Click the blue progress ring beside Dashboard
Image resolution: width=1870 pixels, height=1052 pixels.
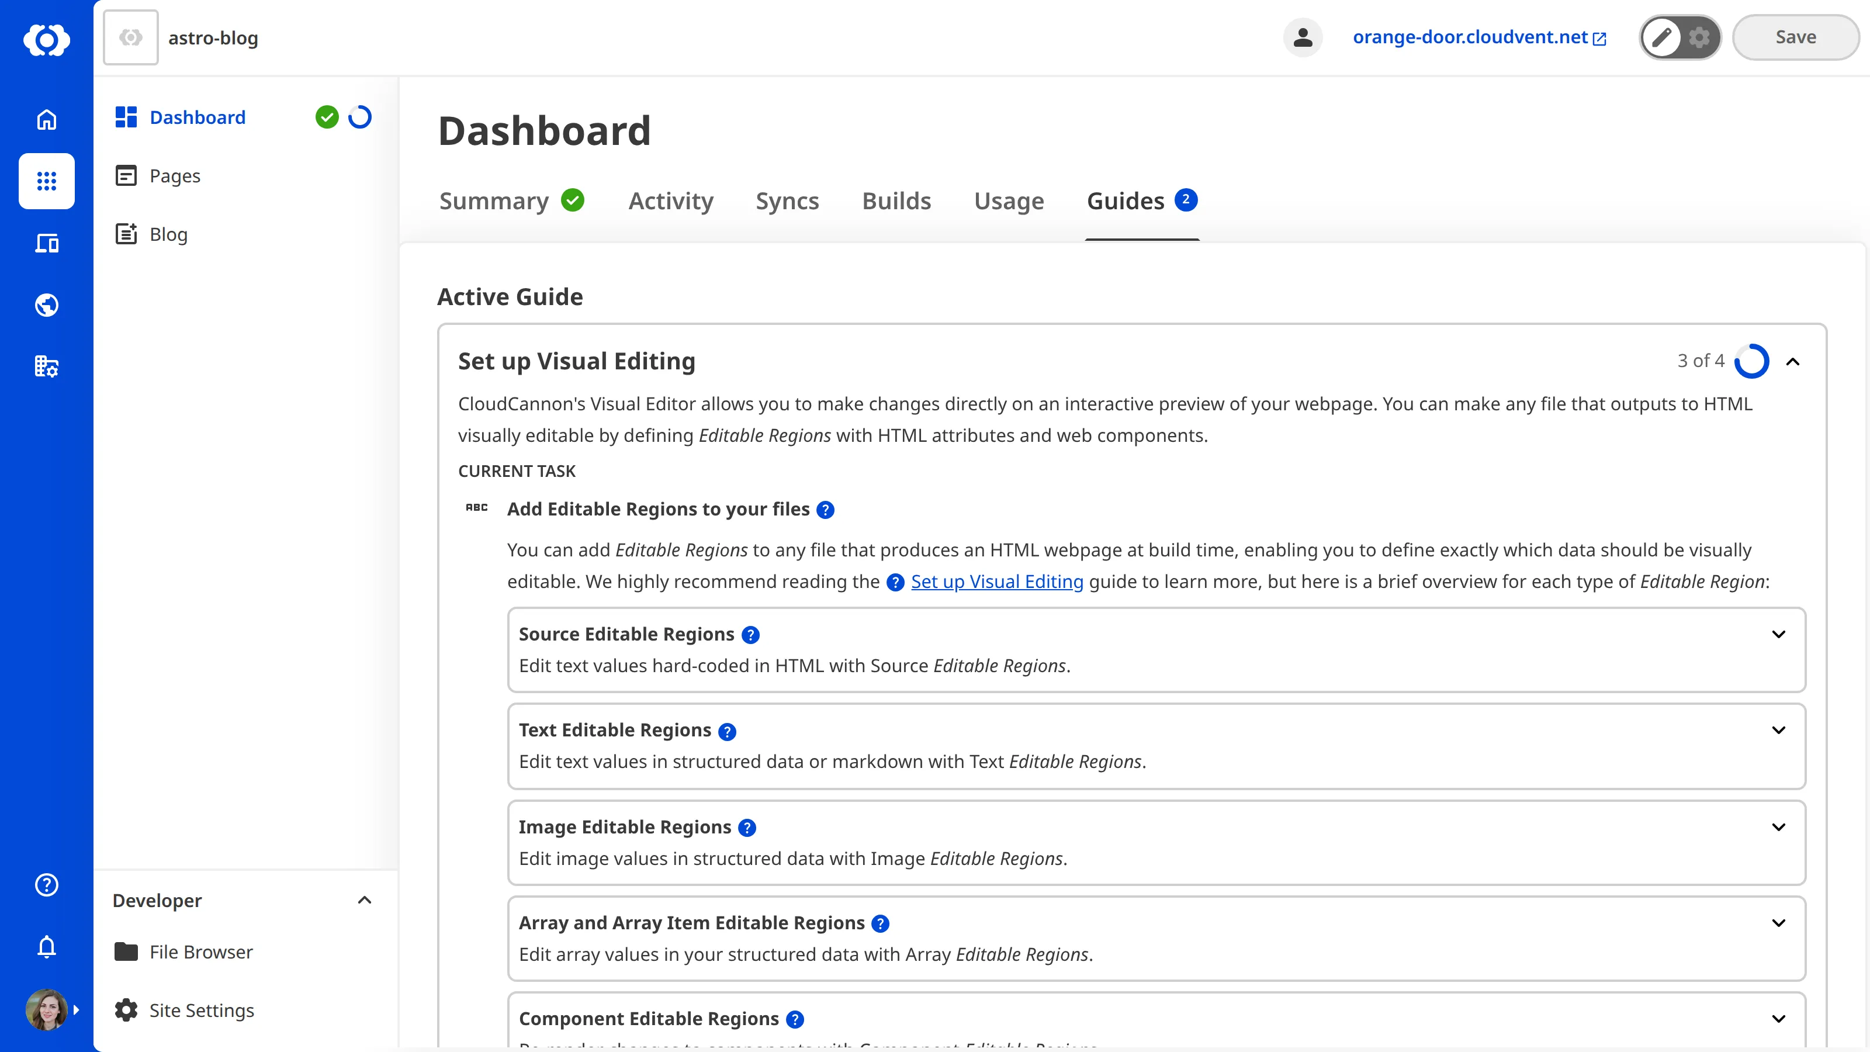(x=359, y=117)
